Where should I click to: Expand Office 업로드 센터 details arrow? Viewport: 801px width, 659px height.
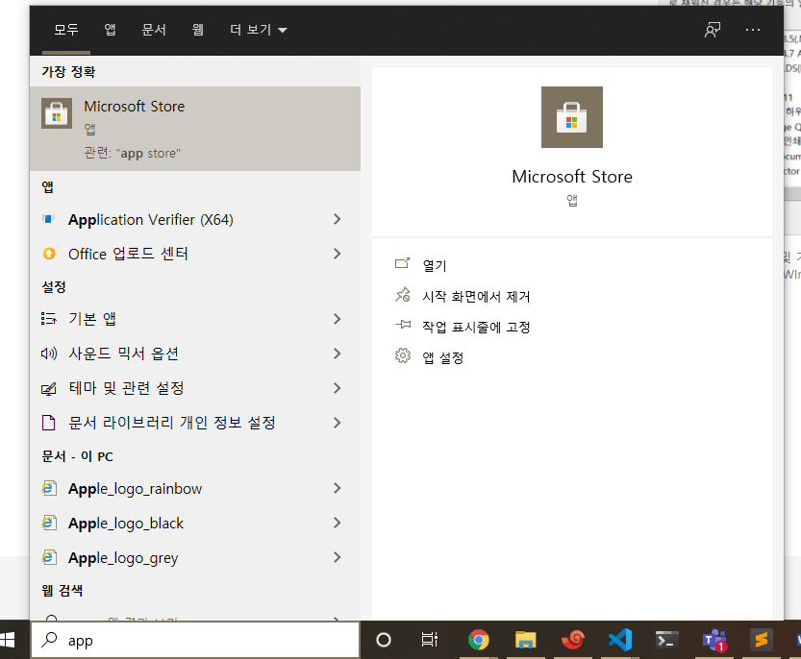click(337, 254)
